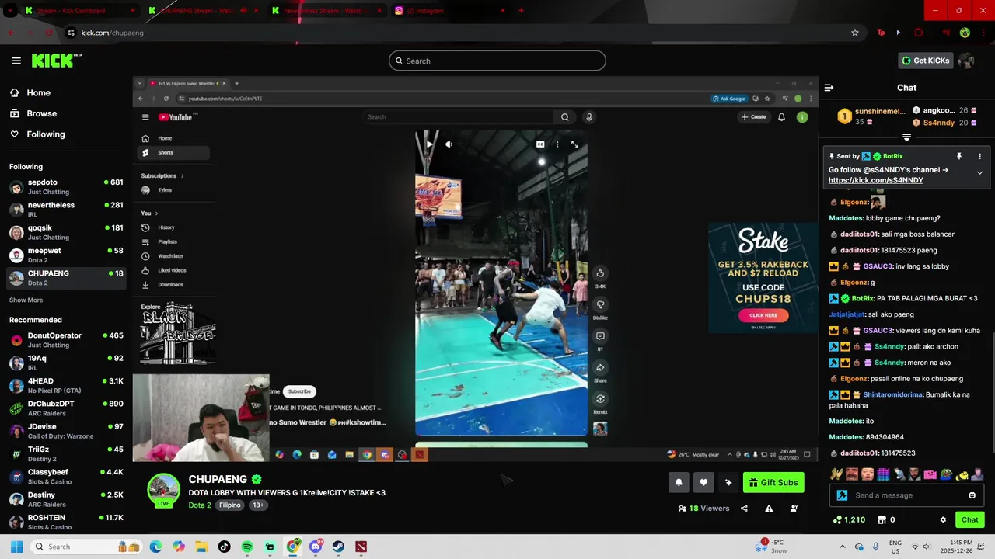The width and height of the screenshot is (995, 559).
Task: Open the user avatar in Kick header
Action: coord(966,61)
